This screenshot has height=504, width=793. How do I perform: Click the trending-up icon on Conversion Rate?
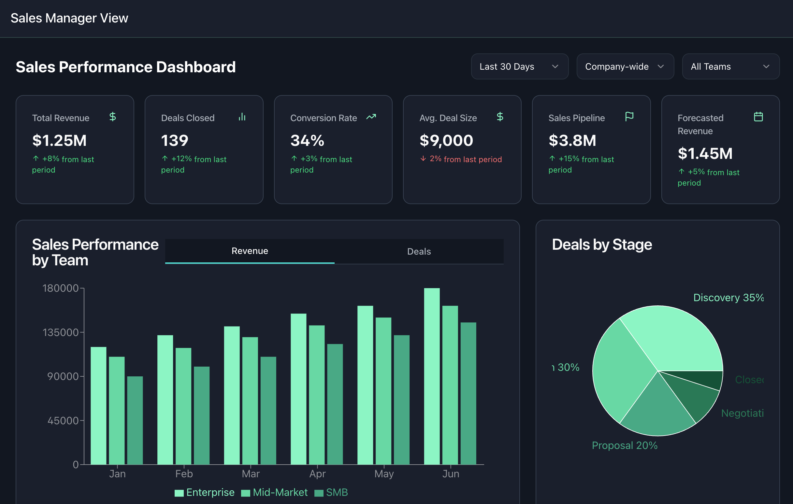tap(371, 117)
